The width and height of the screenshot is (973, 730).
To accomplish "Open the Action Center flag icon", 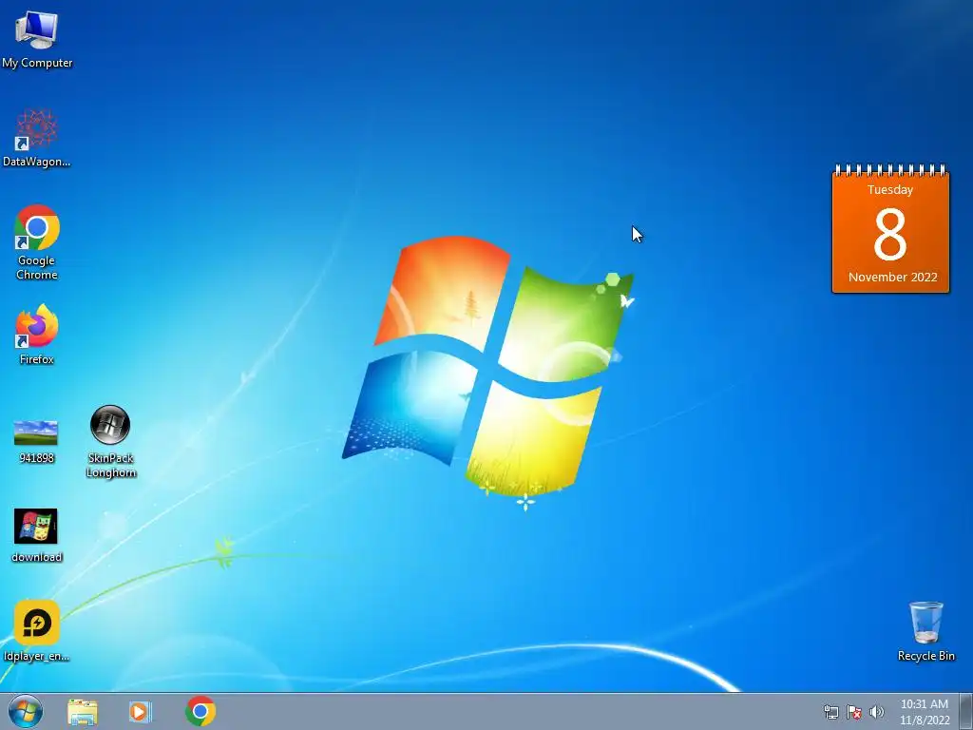I will 854,712.
